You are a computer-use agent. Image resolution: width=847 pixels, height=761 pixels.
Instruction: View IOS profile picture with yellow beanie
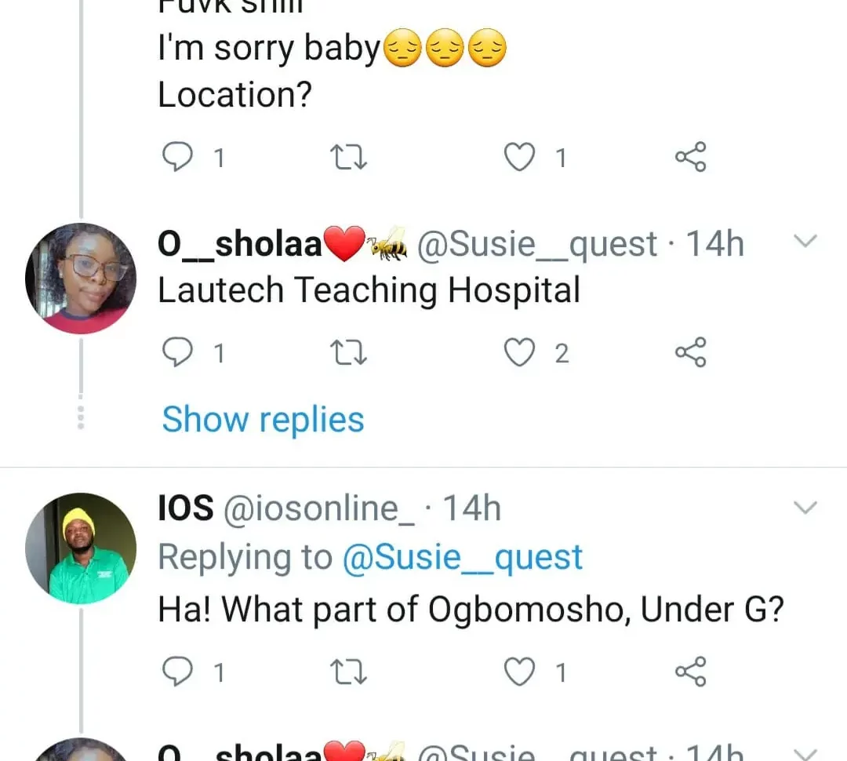tap(81, 548)
